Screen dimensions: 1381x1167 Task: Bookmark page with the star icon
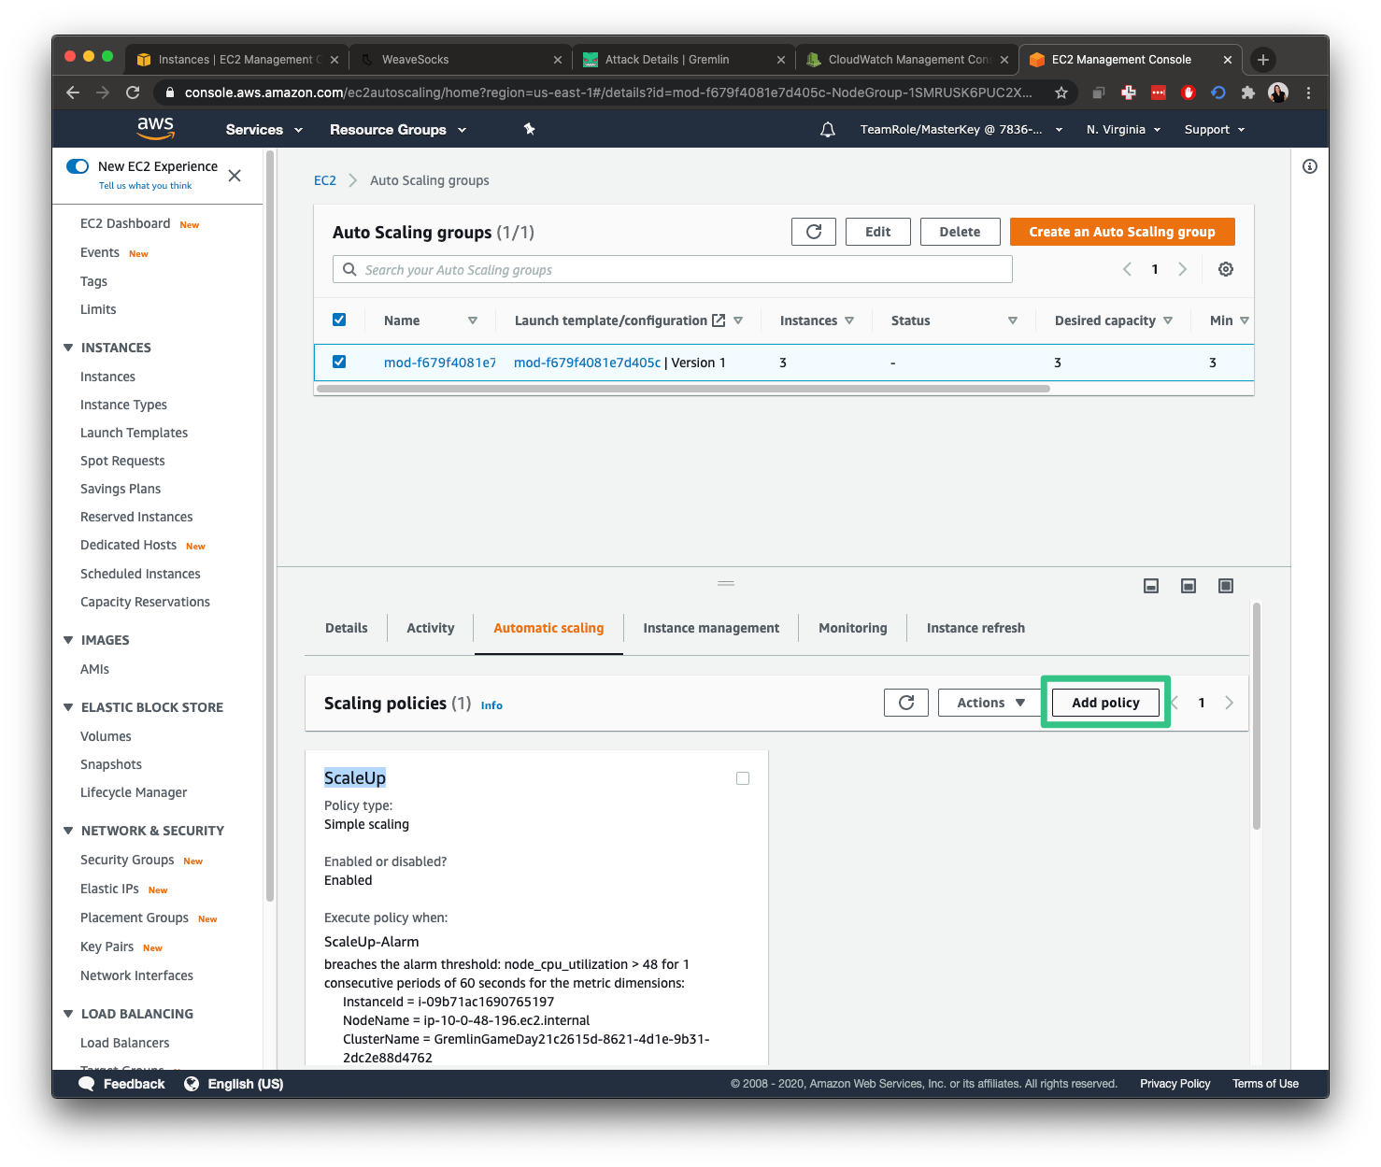[1061, 93]
